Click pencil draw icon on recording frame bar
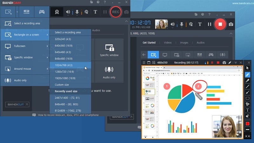The image size is (254, 143). (x=230, y=63)
